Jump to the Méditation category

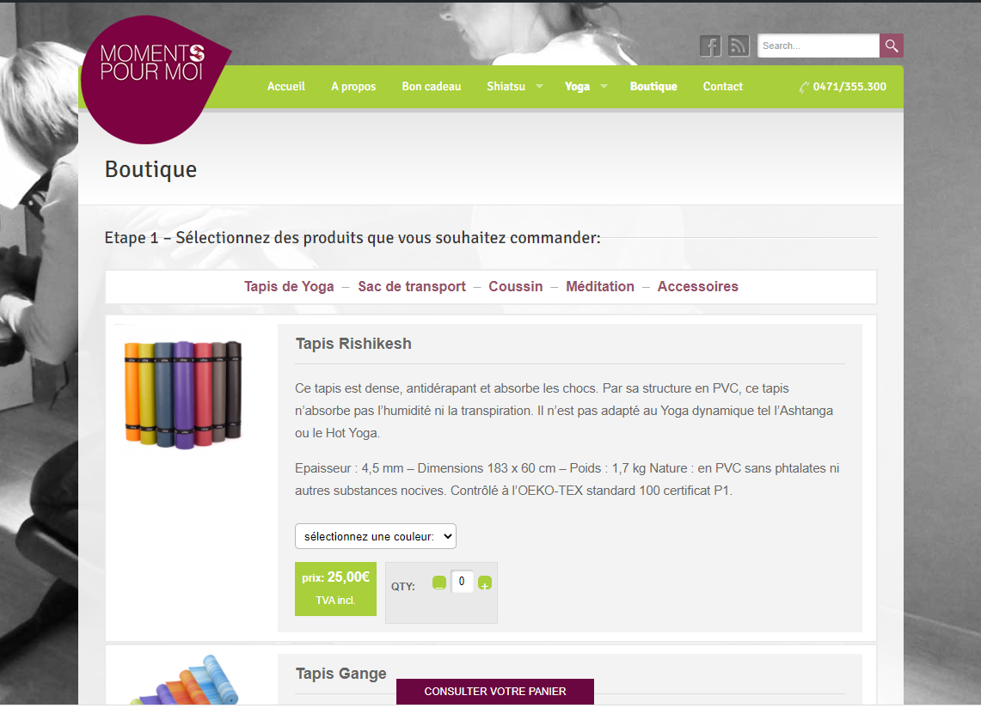click(600, 286)
